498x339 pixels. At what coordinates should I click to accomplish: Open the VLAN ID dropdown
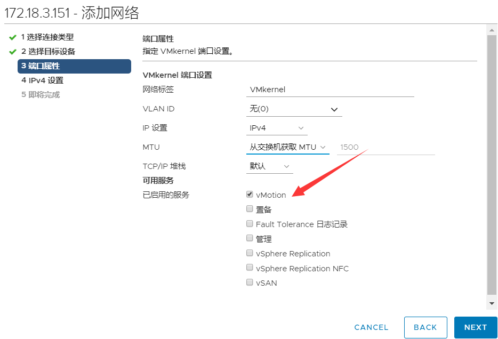pos(294,109)
